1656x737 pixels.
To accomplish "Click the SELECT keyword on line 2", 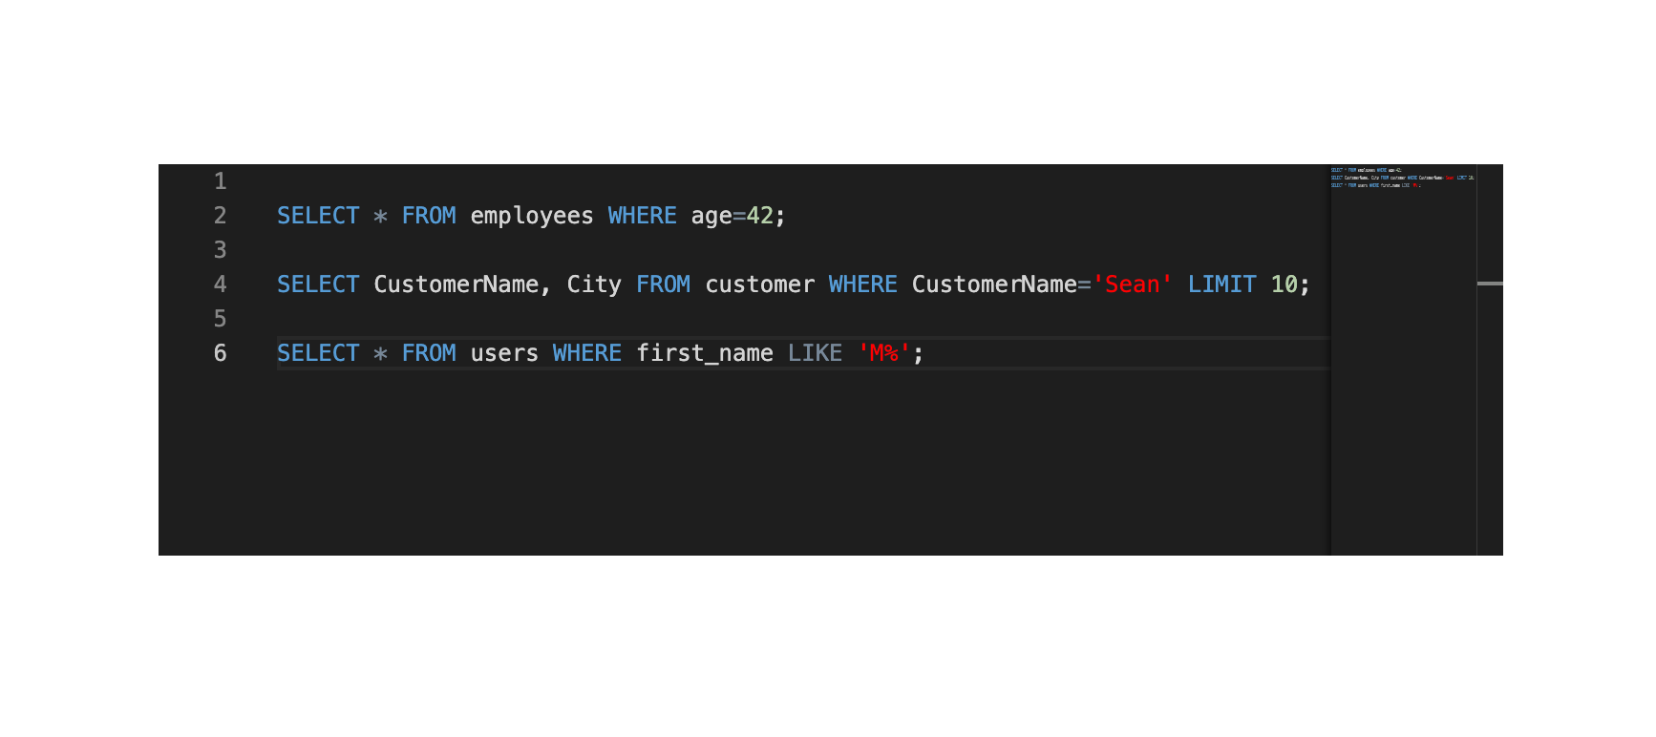I will tap(318, 216).
